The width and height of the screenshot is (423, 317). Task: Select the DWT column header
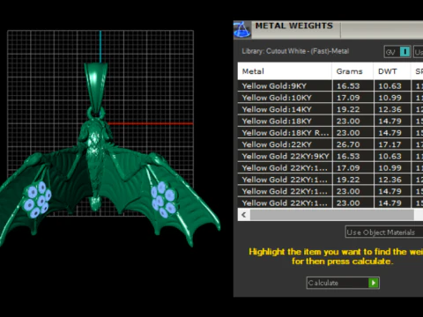pos(392,71)
